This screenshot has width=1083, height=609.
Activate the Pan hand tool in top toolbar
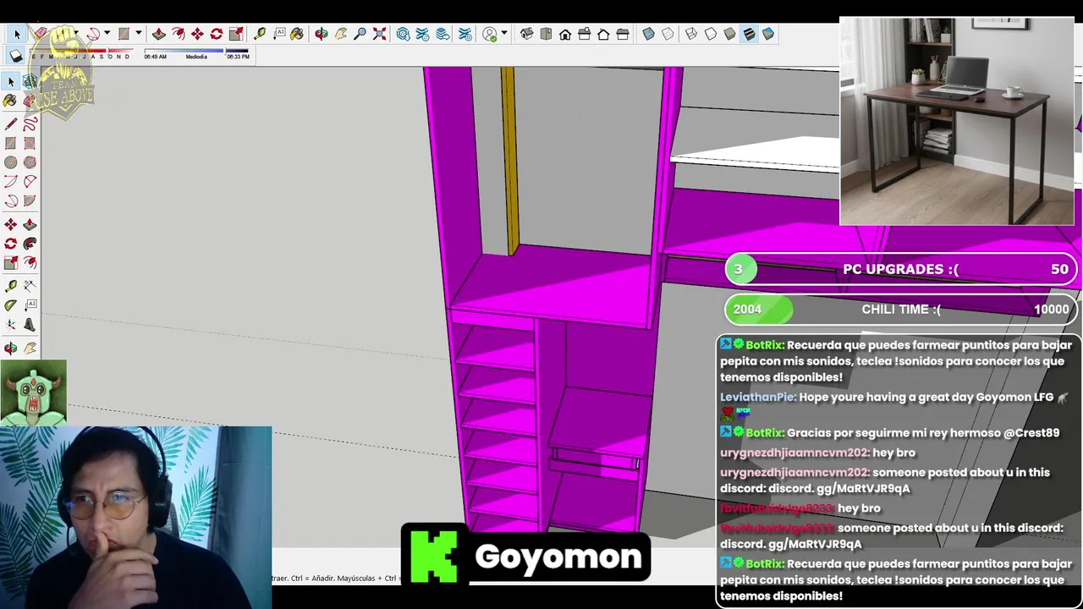point(341,34)
